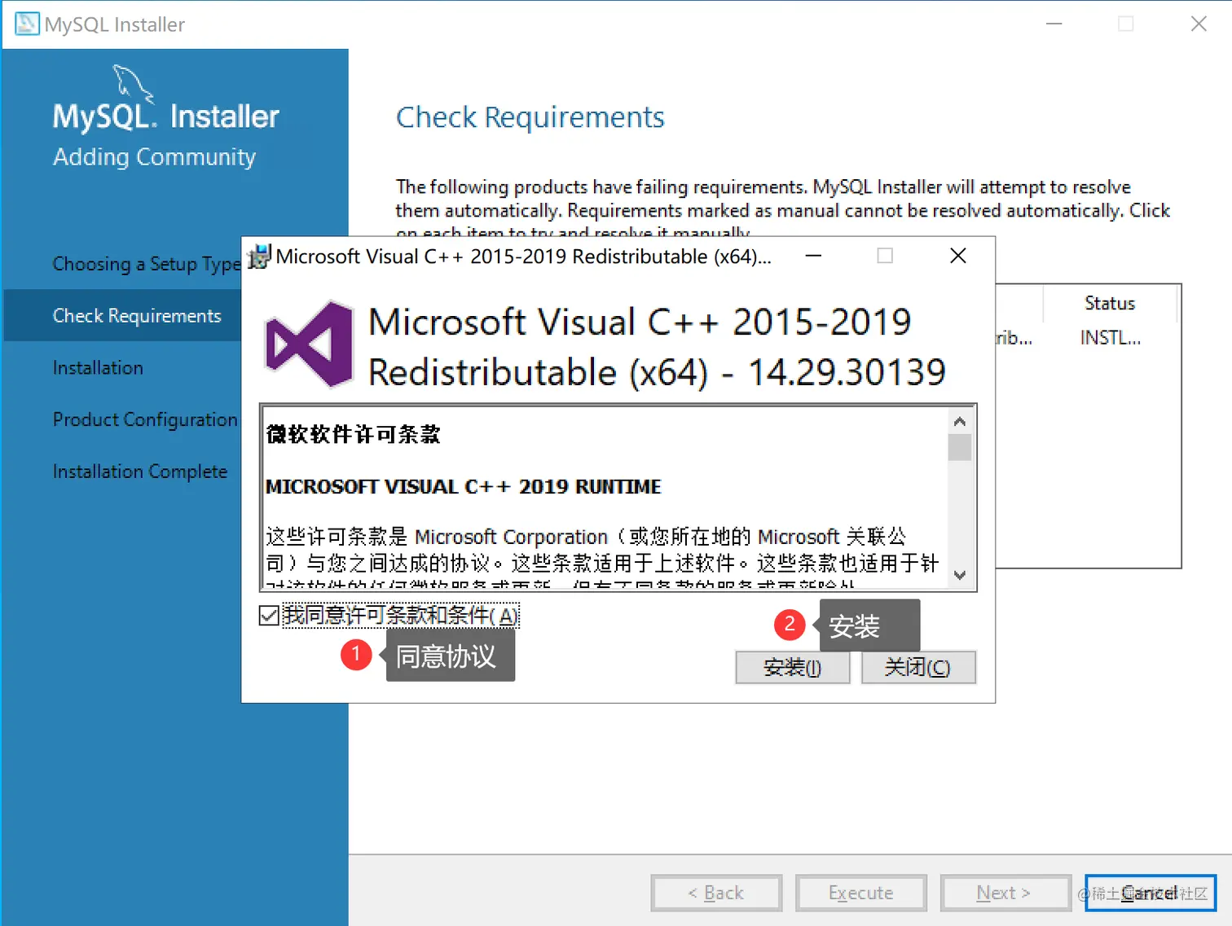Screen dimensions: 1232x926
Task: Click the Execute button in MySQL Installer
Action: (x=861, y=893)
